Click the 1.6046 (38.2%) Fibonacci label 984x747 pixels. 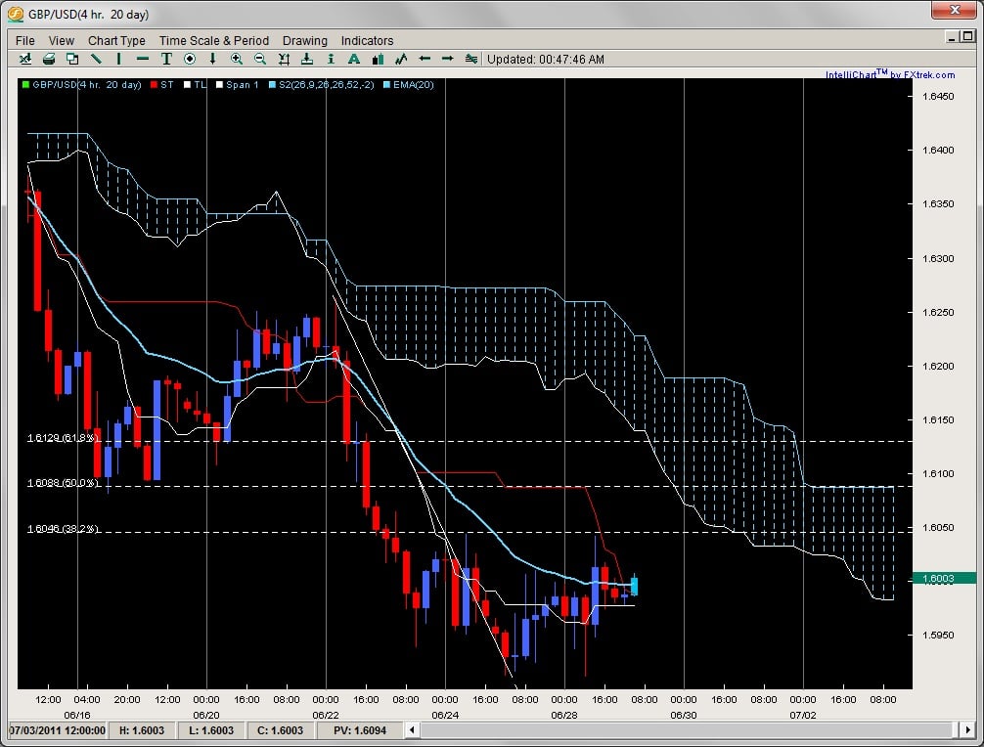(63, 528)
